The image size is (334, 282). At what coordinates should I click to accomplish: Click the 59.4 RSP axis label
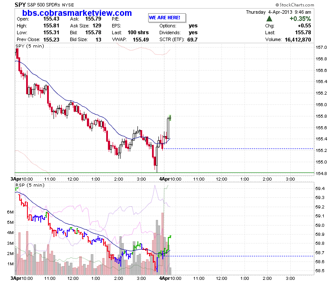click(x=320, y=189)
